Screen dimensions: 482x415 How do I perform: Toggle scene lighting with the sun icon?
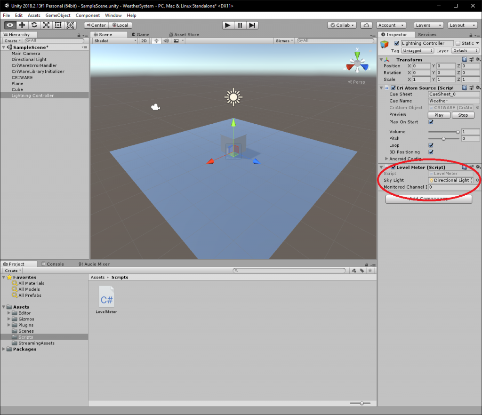156,40
